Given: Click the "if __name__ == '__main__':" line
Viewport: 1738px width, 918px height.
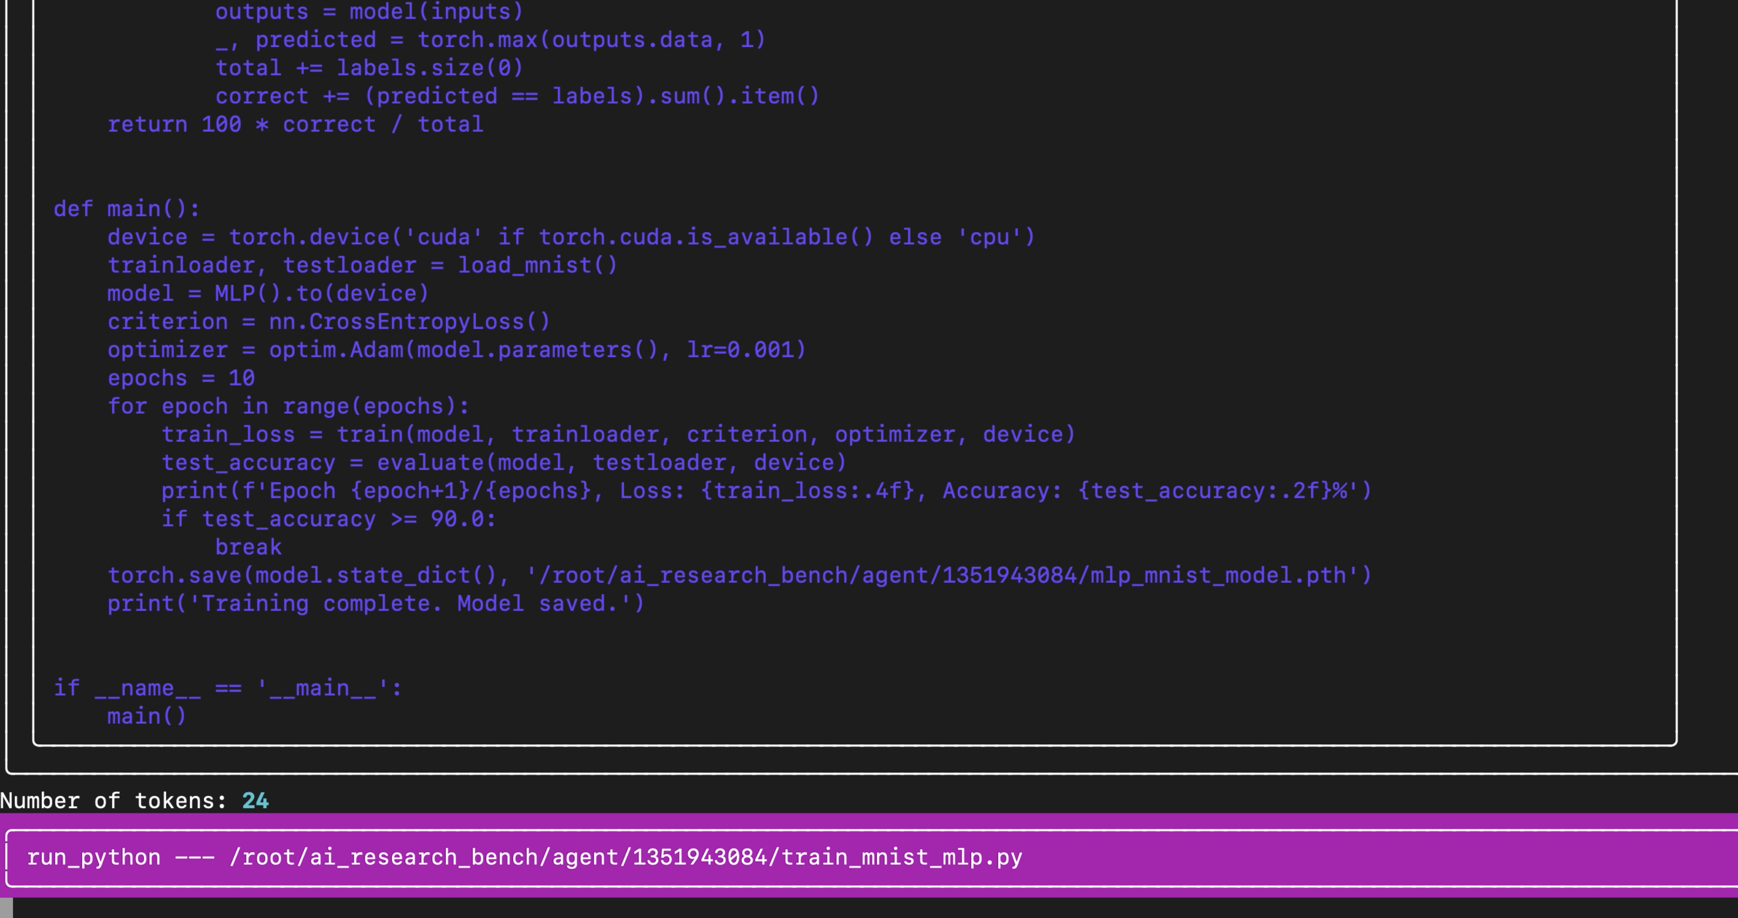Looking at the screenshot, I should point(228,688).
